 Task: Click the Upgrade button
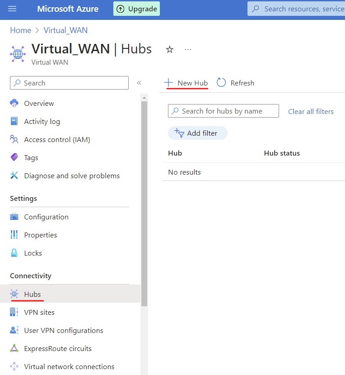pos(136,9)
